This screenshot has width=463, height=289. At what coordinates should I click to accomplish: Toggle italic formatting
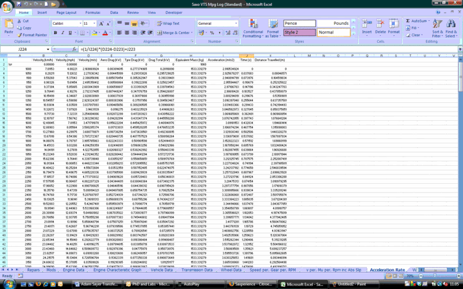(63, 33)
